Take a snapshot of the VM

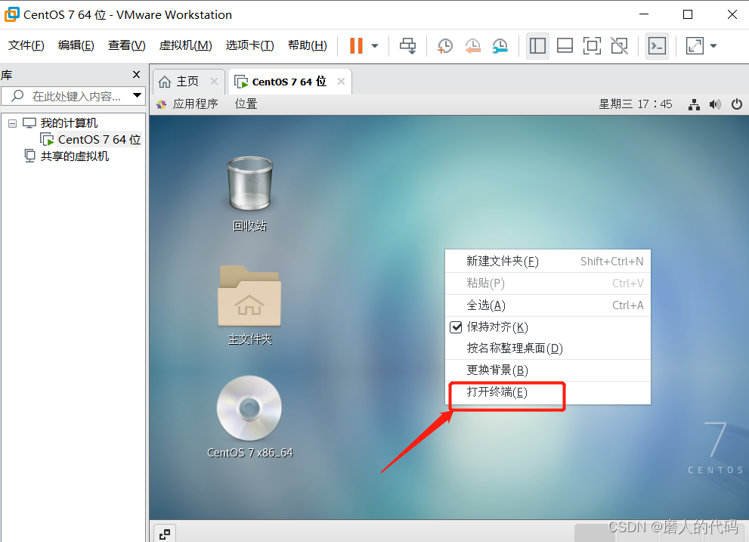click(444, 45)
